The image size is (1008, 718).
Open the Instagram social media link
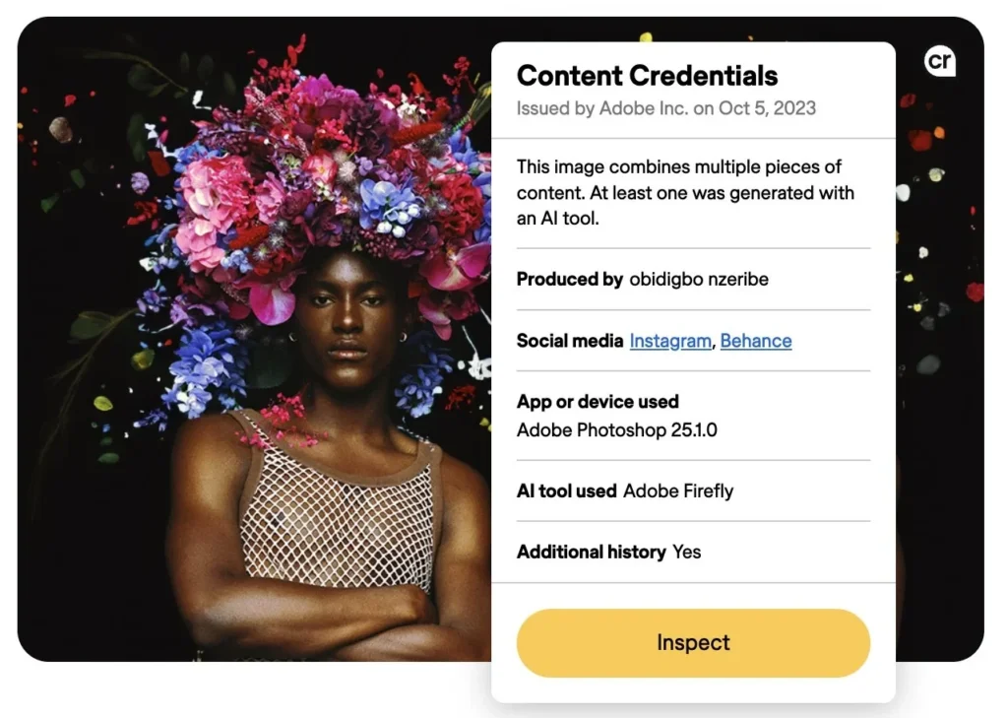670,341
